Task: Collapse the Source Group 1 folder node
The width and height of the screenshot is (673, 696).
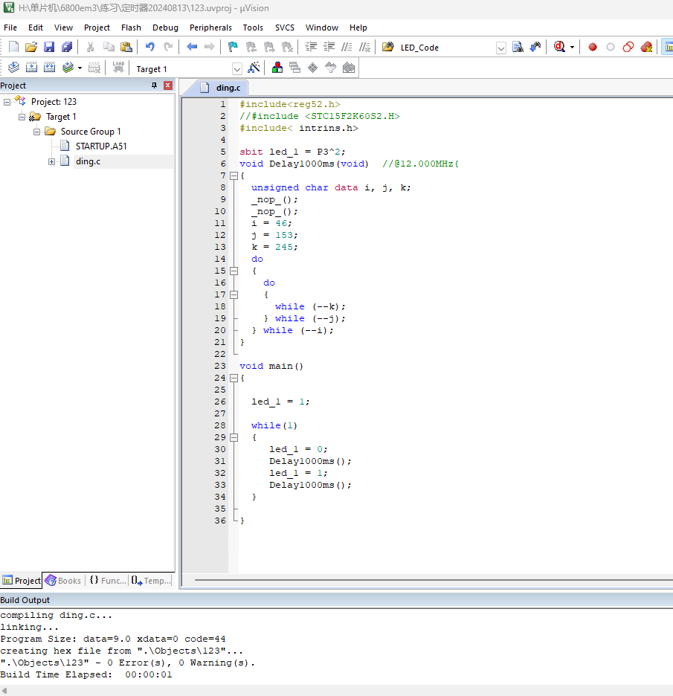Action: click(37, 132)
